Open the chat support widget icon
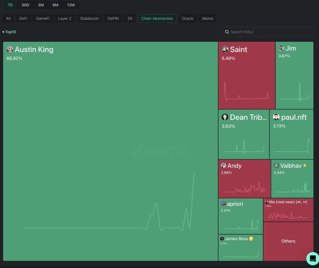The height and width of the screenshot is (268, 319). 312,258
